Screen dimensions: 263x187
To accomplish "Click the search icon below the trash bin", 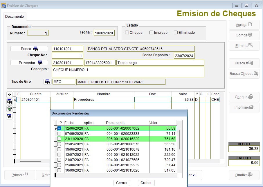I will coord(9,116).
